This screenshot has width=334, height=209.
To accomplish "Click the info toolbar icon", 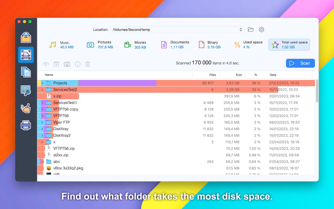I will click(77, 64).
